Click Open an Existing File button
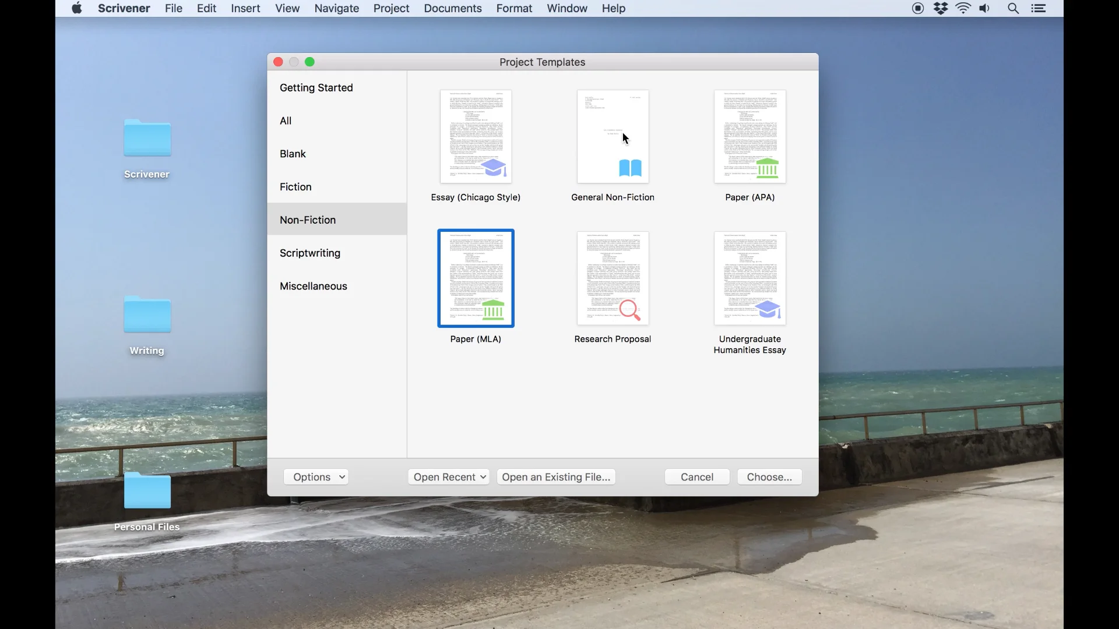This screenshot has height=629, width=1119. coord(556,477)
